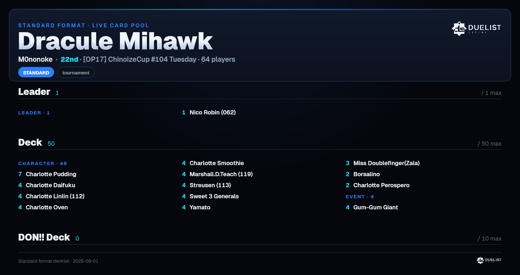Select the STANDARD format pill
This screenshot has height=275, width=520.
click(x=36, y=72)
